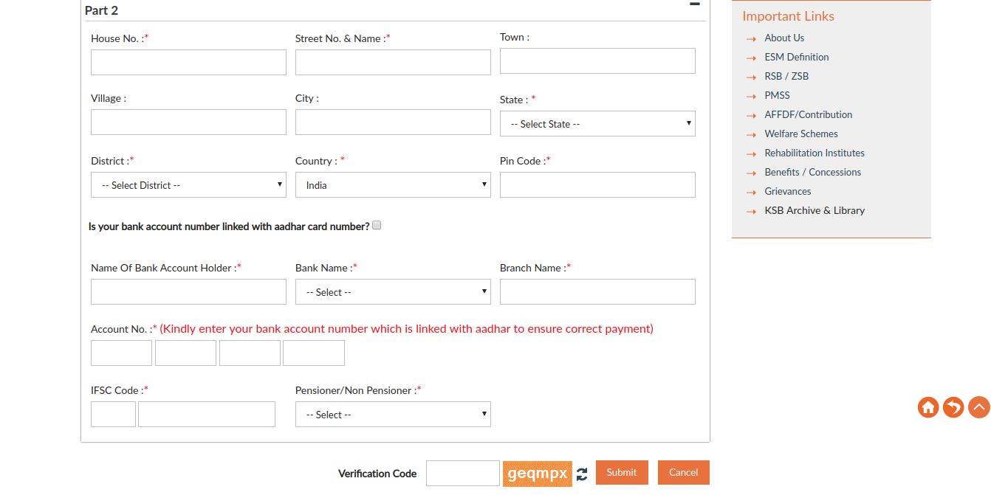
Task: Open the ESM Definition link
Action: pos(796,57)
